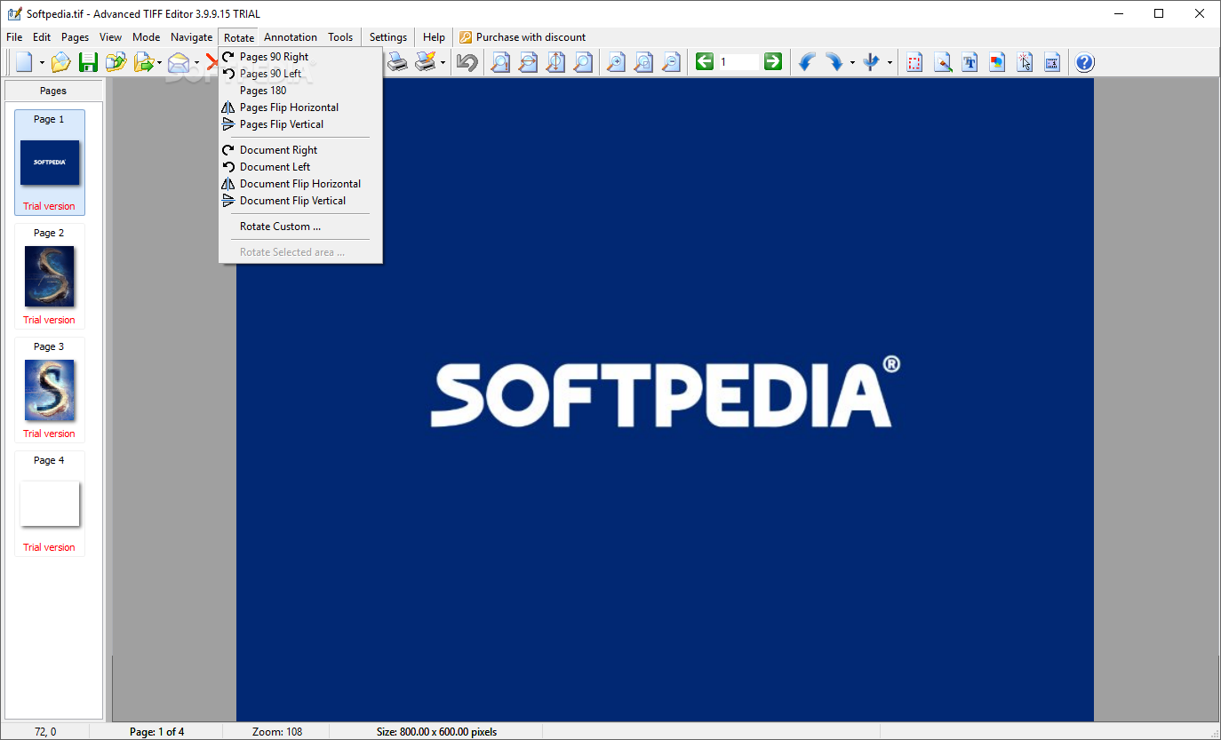Image resolution: width=1221 pixels, height=740 pixels.
Task: Select Pages Flip Vertical
Action: [x=301, y=124]
